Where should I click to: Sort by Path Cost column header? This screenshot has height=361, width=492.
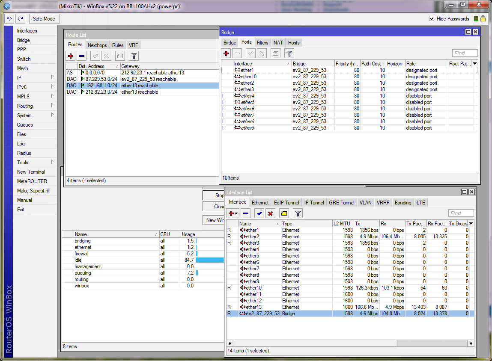tap(373, 64)
